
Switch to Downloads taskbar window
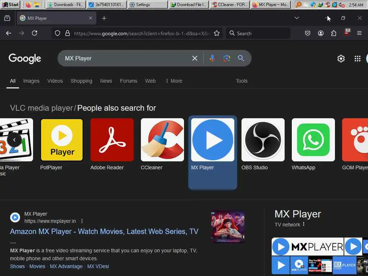(66, 4)
